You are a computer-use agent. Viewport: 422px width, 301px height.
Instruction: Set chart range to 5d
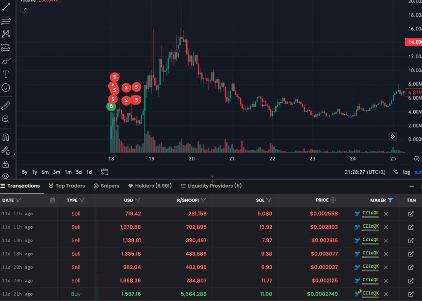[x=78, y=172]
